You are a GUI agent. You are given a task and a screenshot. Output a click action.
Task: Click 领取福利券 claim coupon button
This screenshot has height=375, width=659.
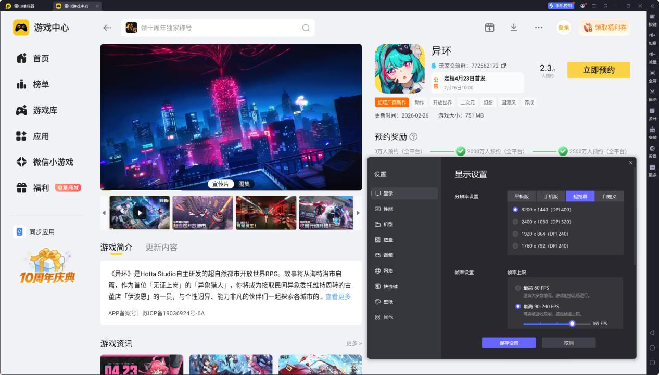click(605, 28)
